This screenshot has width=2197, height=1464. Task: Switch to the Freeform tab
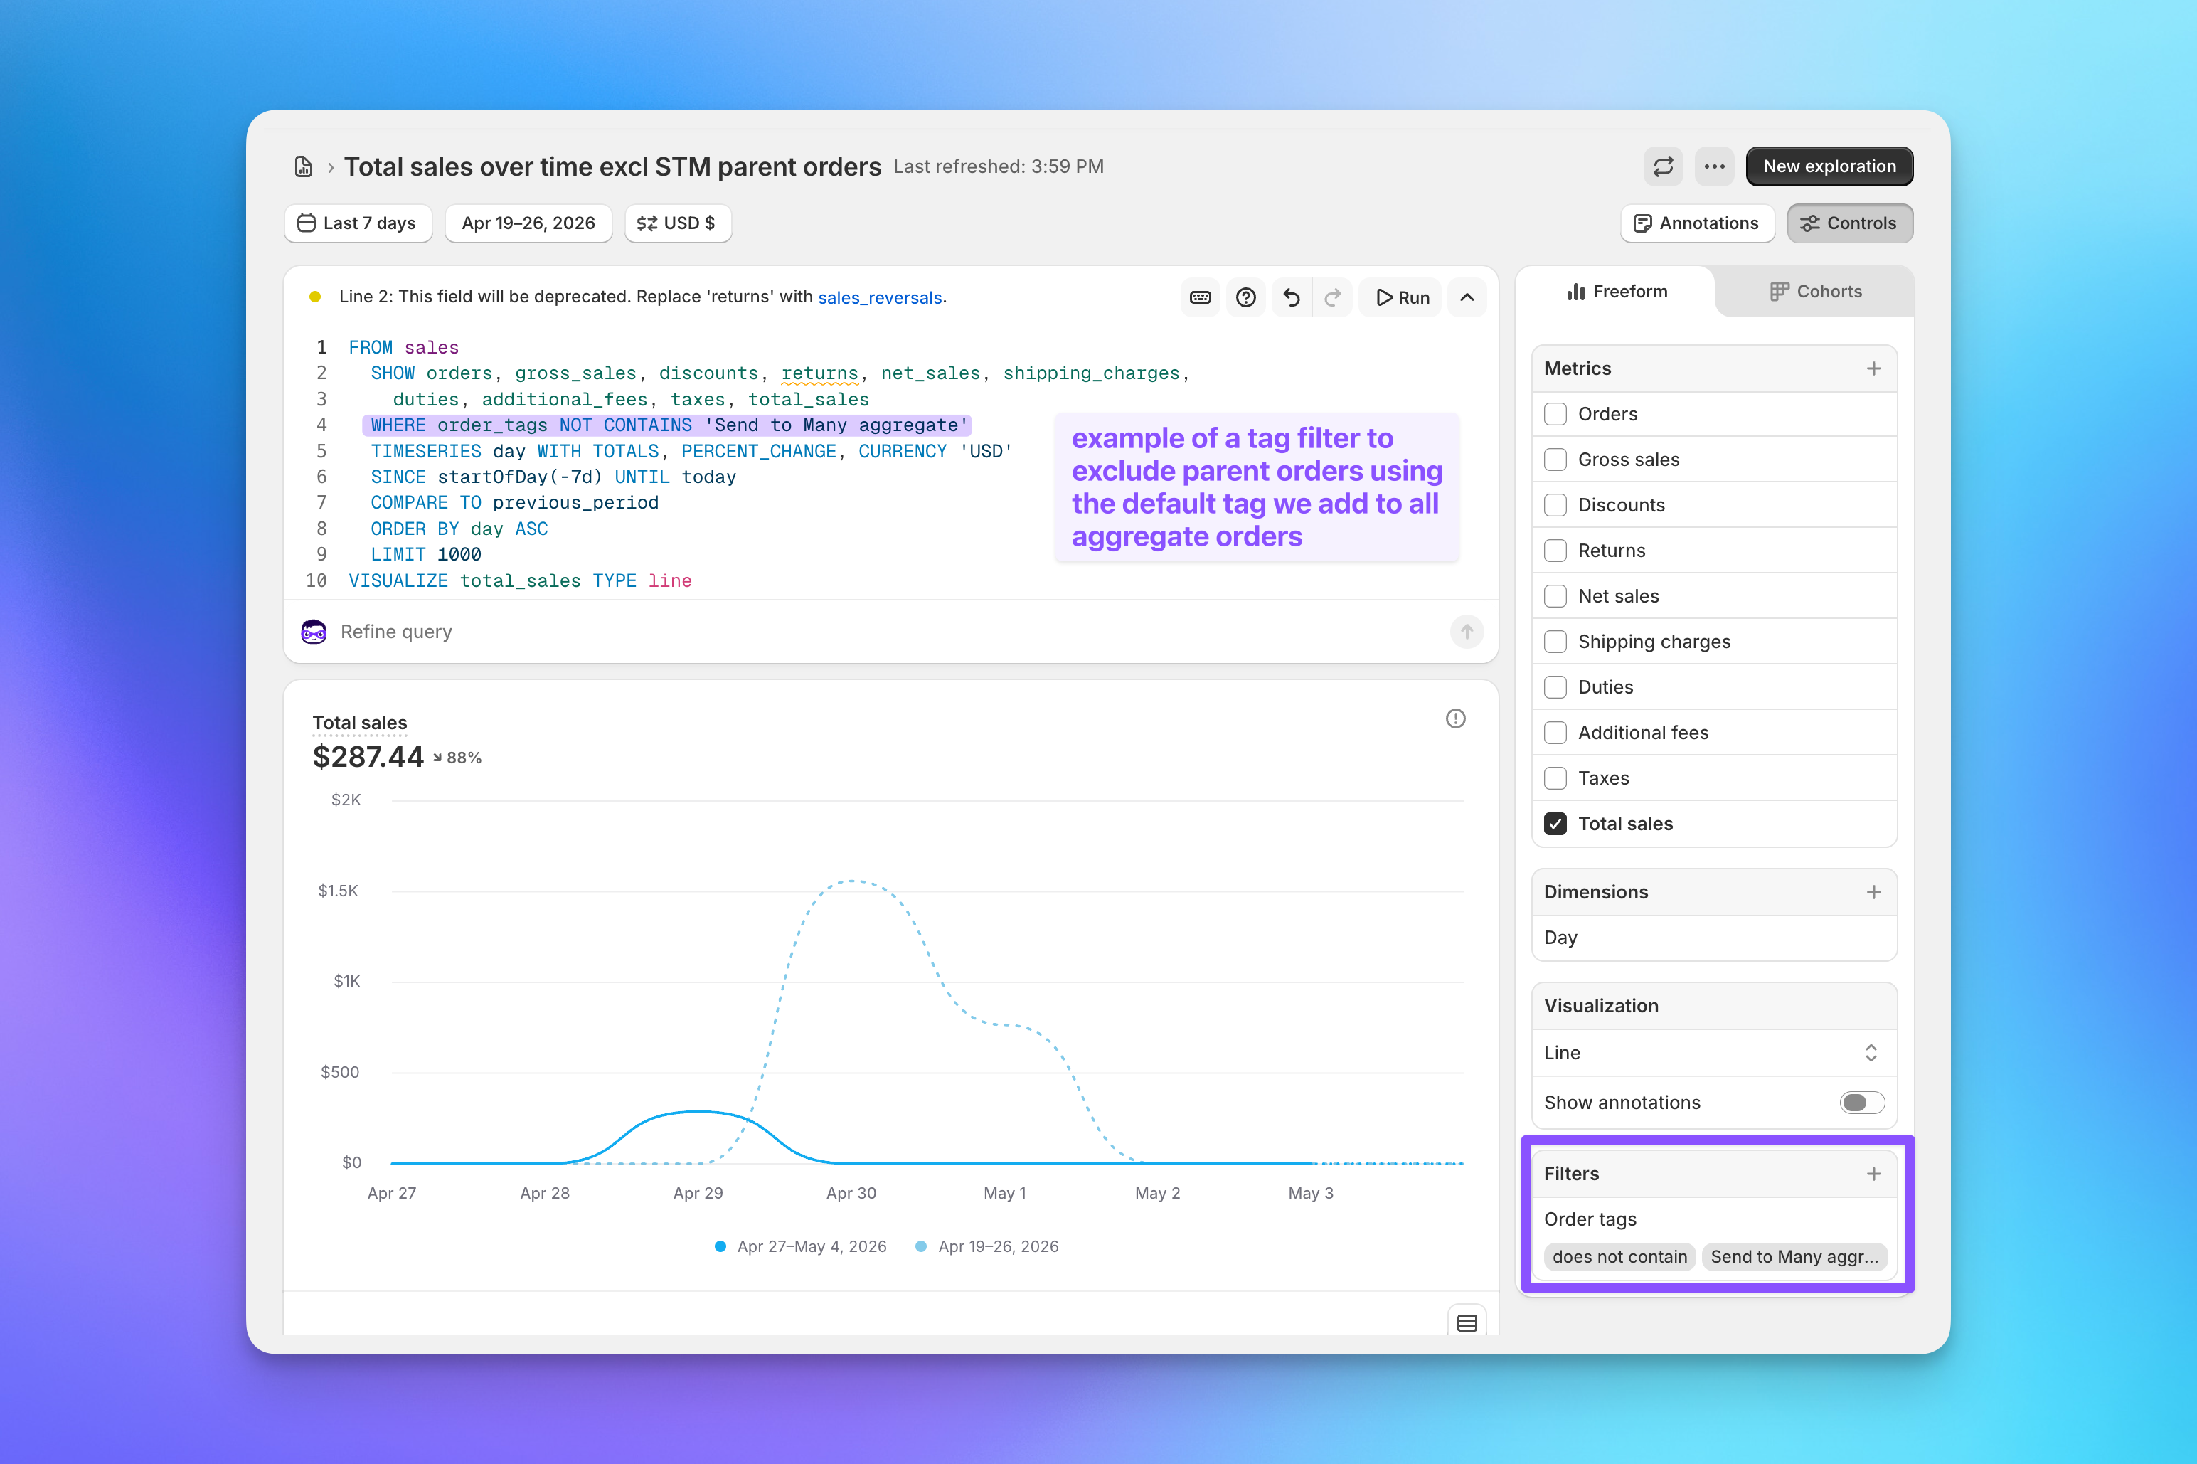(x=1617, y=292)
